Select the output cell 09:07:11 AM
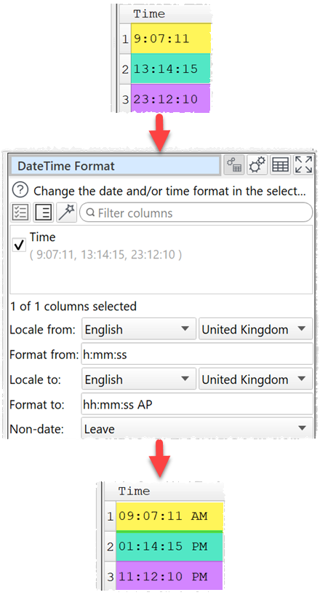The height and width of the screenshot is (595, 320). [x=169, y=516]
